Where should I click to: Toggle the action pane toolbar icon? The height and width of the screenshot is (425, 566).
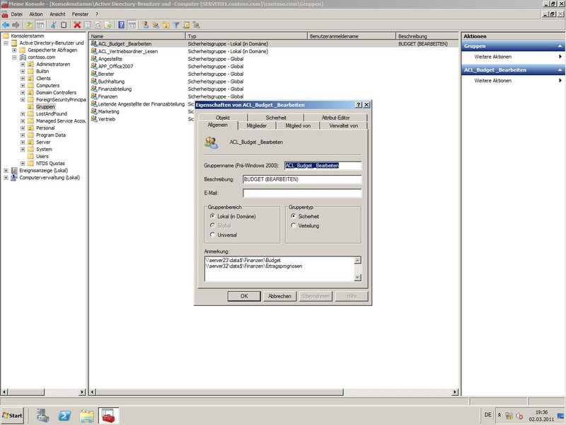(x=132, y=25)
